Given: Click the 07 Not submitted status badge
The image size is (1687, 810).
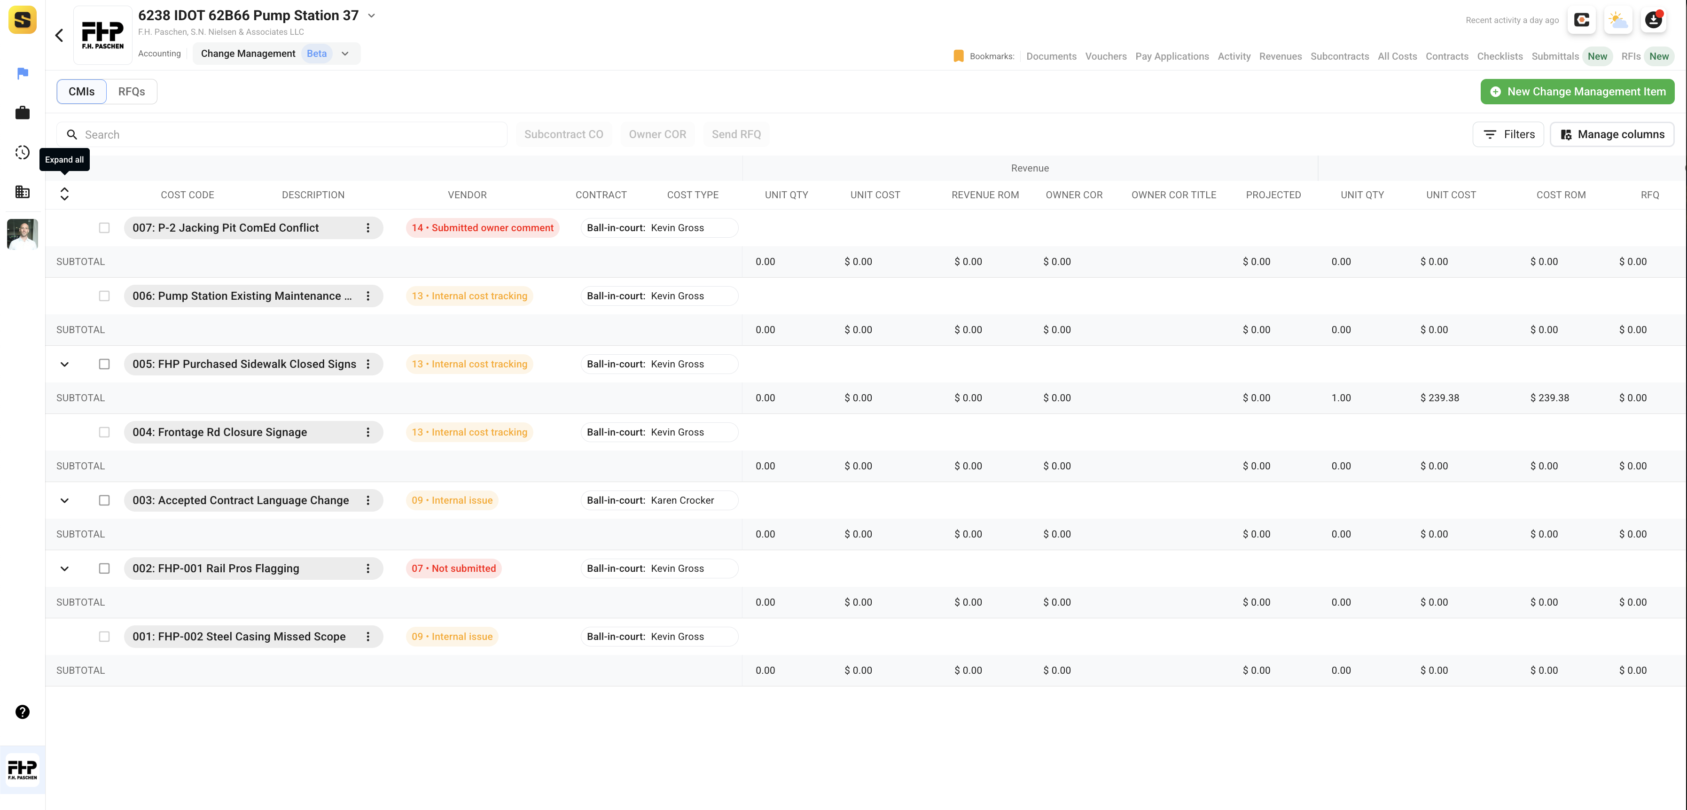Looking at the screenshot, I should pyautogui.click(x=453, y=569).
